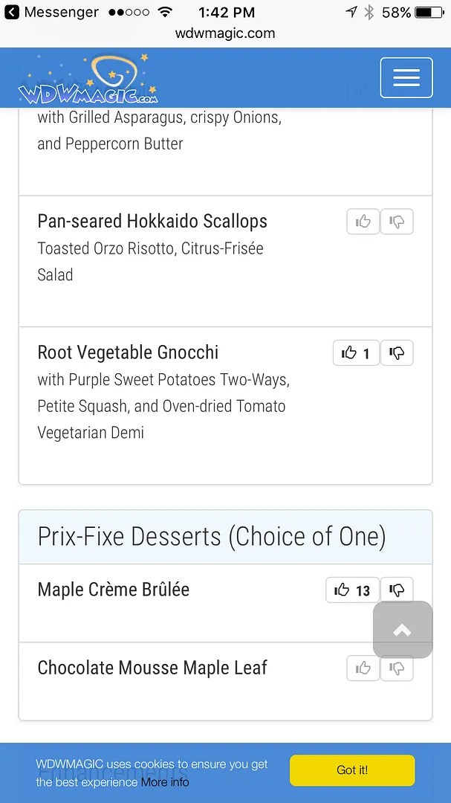451x803 pixels.
Task: Select Chocolate Mousse Maple Leaf title
Action: 152,668
